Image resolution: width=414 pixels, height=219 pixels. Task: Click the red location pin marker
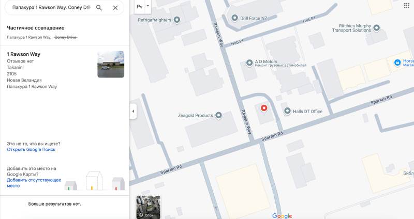[x=264, y=108]
